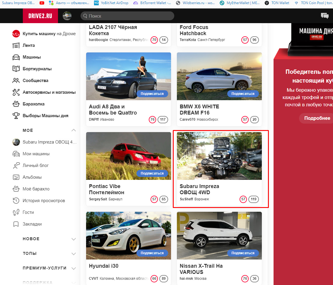Open user SuSheff profile
The image size is (333, 285).
click(x=186, y=199)
